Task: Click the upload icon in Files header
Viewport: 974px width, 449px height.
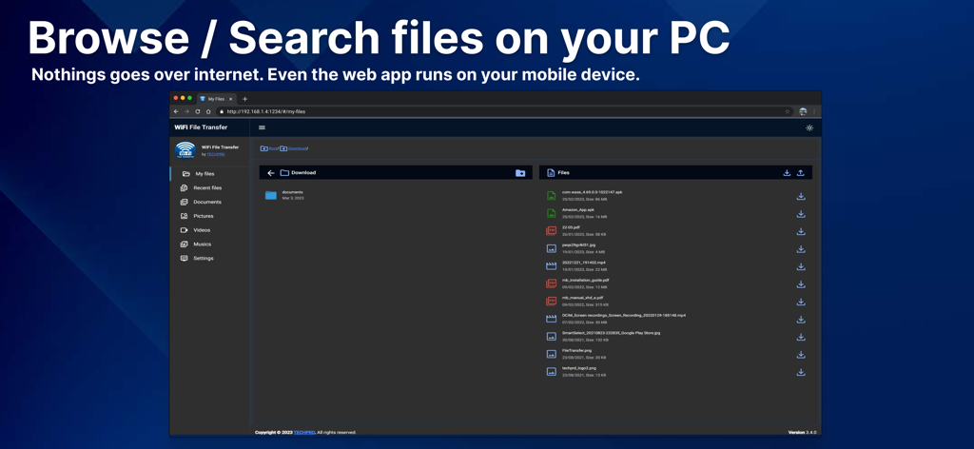Action: pos(801,172)
